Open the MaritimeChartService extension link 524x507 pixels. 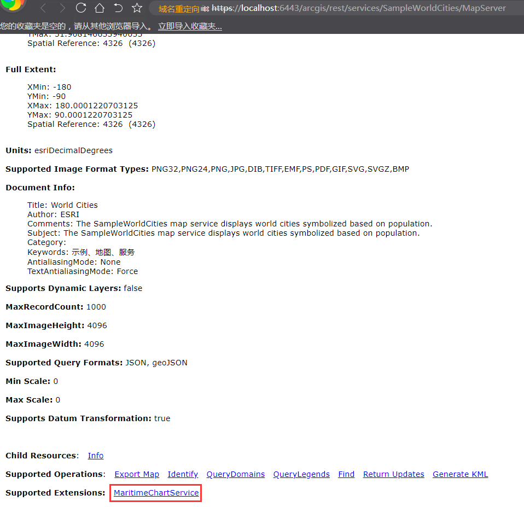tap(155, 493)
